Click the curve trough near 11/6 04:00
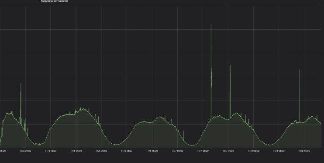The height and width of the screenshot is (163, 324). pos(117,144)
